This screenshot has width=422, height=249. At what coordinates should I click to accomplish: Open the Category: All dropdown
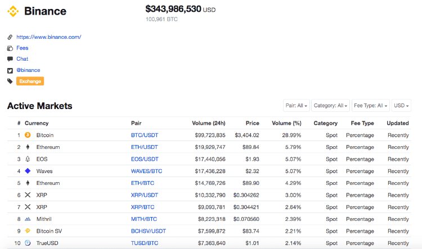[330, 106]
